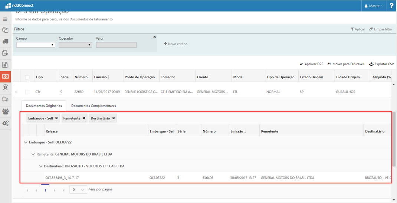Check the CTe 22689 row checkbox
This screenshot has width=397, height=203.
pos(27,92)
